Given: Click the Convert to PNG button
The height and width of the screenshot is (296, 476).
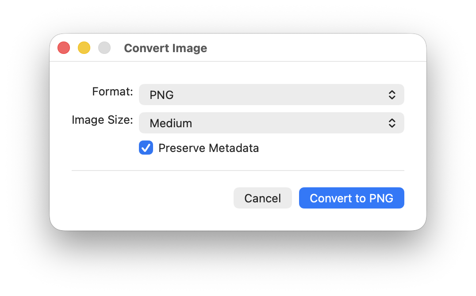Looking at the screenshot, I should click(351, 198).
